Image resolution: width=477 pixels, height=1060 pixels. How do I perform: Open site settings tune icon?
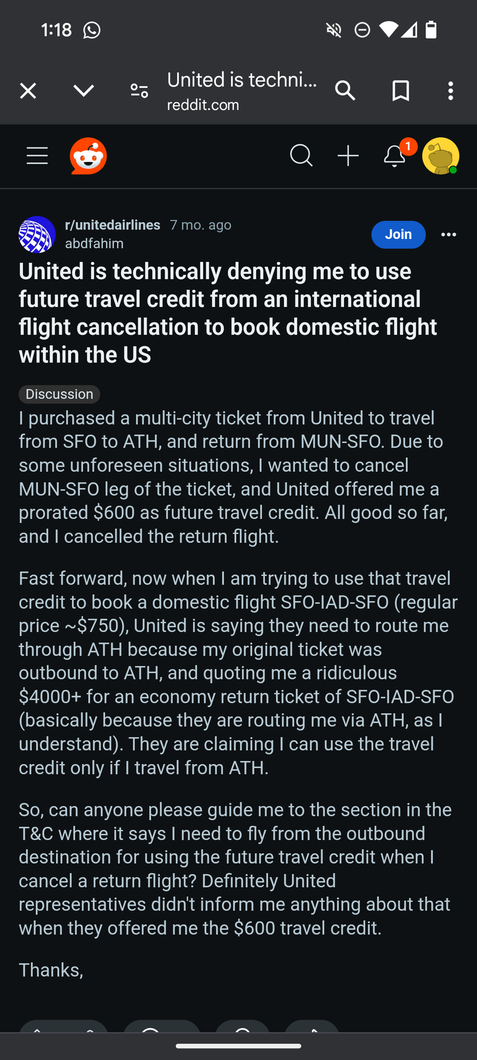coord(139,91)
